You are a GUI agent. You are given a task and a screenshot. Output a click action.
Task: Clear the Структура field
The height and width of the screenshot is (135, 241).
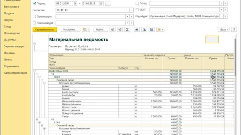coord(225,16)
